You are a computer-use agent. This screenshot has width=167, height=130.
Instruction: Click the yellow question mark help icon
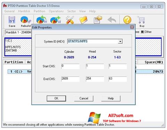click(127, 20)
